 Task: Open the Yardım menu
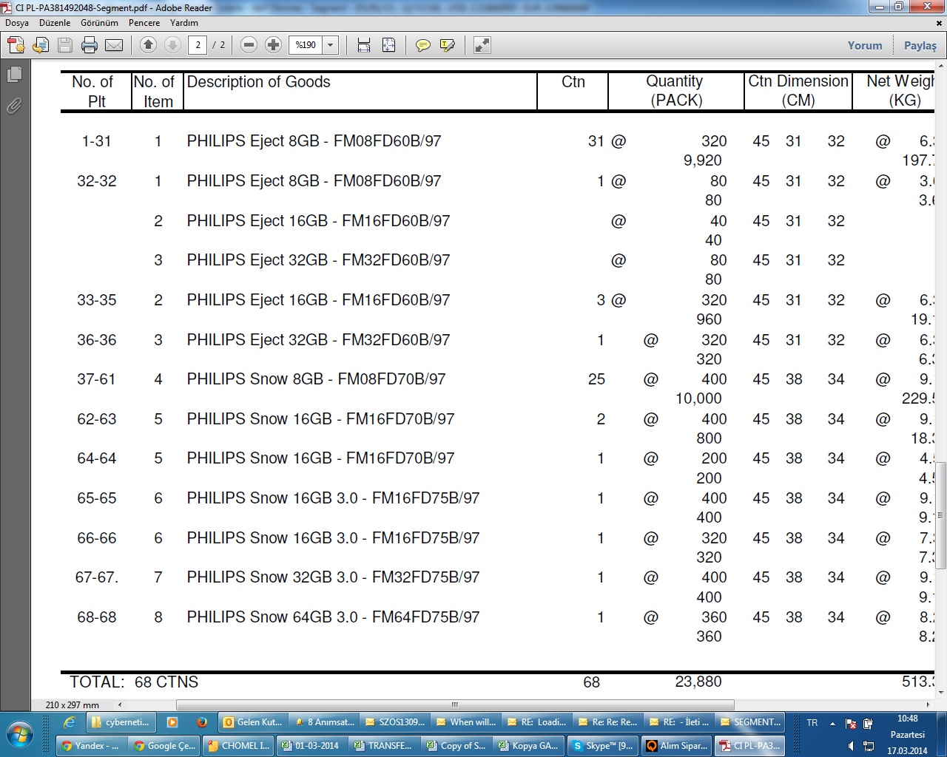click(x=184, y=23)
